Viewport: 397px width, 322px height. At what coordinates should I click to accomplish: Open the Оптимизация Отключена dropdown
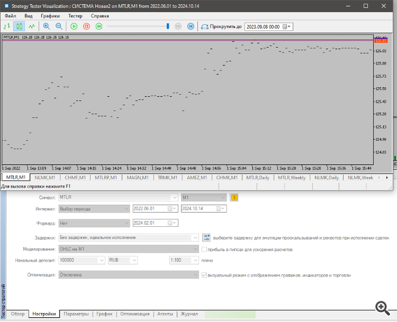129,275
